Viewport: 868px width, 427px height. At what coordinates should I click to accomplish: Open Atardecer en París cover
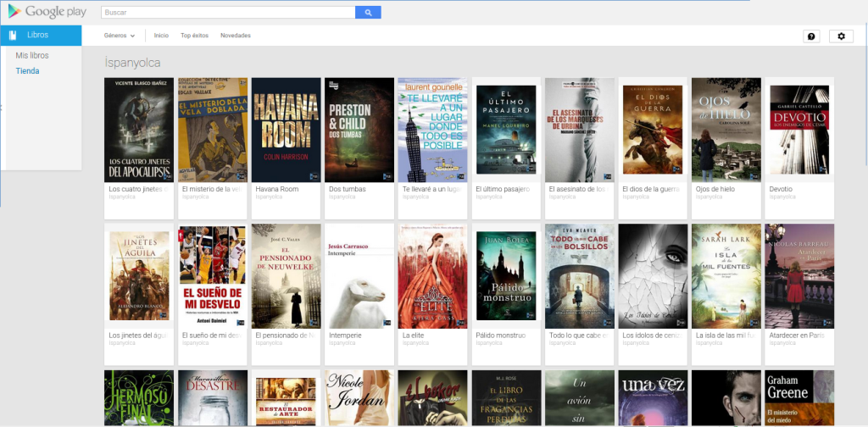tap(799, 276)
